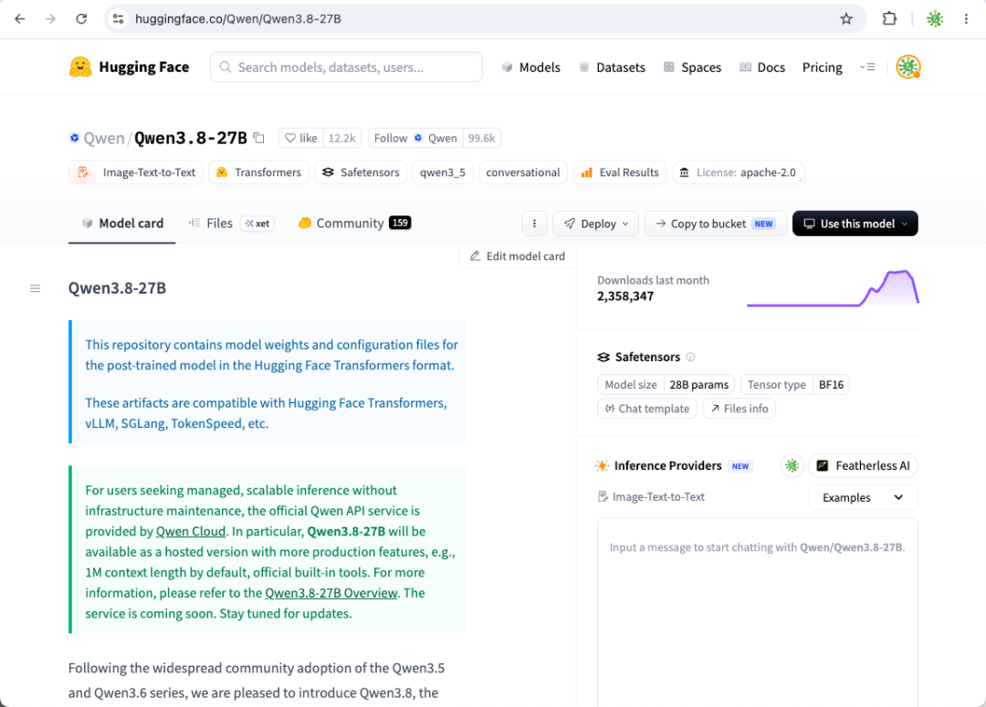
Task: Copy the model name with the copy icon
Action: pyautogui.click(x=259, y=138)
